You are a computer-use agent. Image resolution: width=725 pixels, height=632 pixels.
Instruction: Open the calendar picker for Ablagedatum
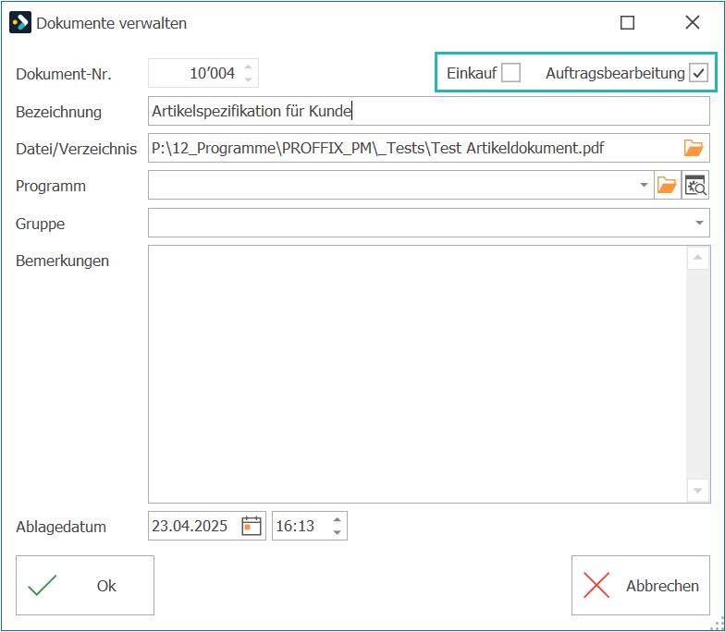(x=252, y=526)
